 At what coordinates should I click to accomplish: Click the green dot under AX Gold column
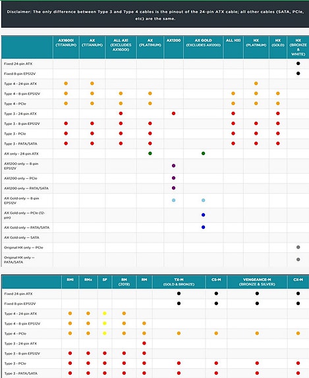tap(203, 153)
